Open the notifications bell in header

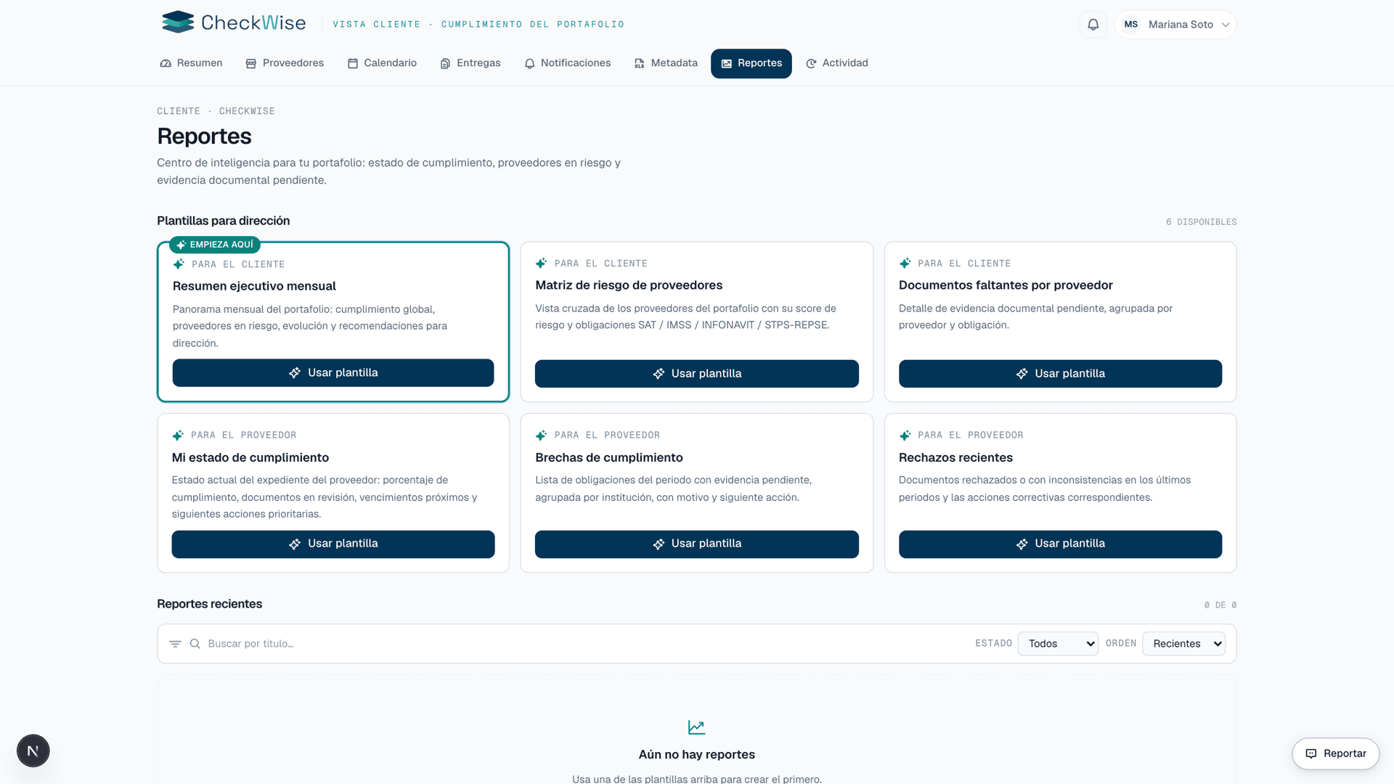pyautogui.click(x=1093, y=25)
